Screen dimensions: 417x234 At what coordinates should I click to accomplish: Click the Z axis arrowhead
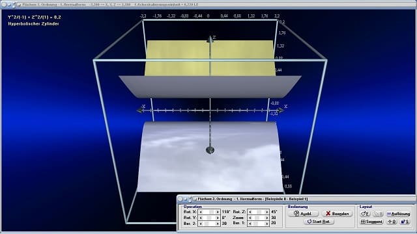[x=210, y=39]
